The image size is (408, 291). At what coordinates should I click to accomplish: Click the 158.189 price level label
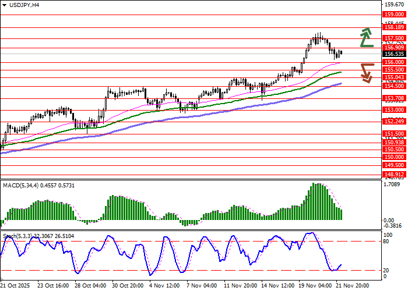click(x=394, y=27)
